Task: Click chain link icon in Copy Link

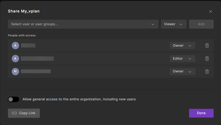Action: [14, 113]
